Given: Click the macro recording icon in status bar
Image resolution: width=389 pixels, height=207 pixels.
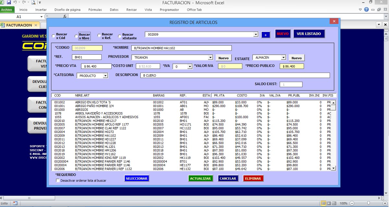Looking at the screenshot, I should (x=15, y=203).
